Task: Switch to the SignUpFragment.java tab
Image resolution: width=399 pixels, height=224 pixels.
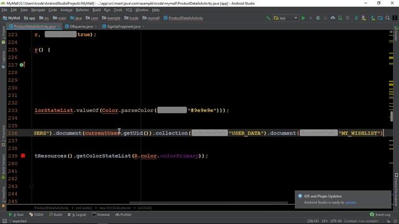Action: (x=123, y=26)
